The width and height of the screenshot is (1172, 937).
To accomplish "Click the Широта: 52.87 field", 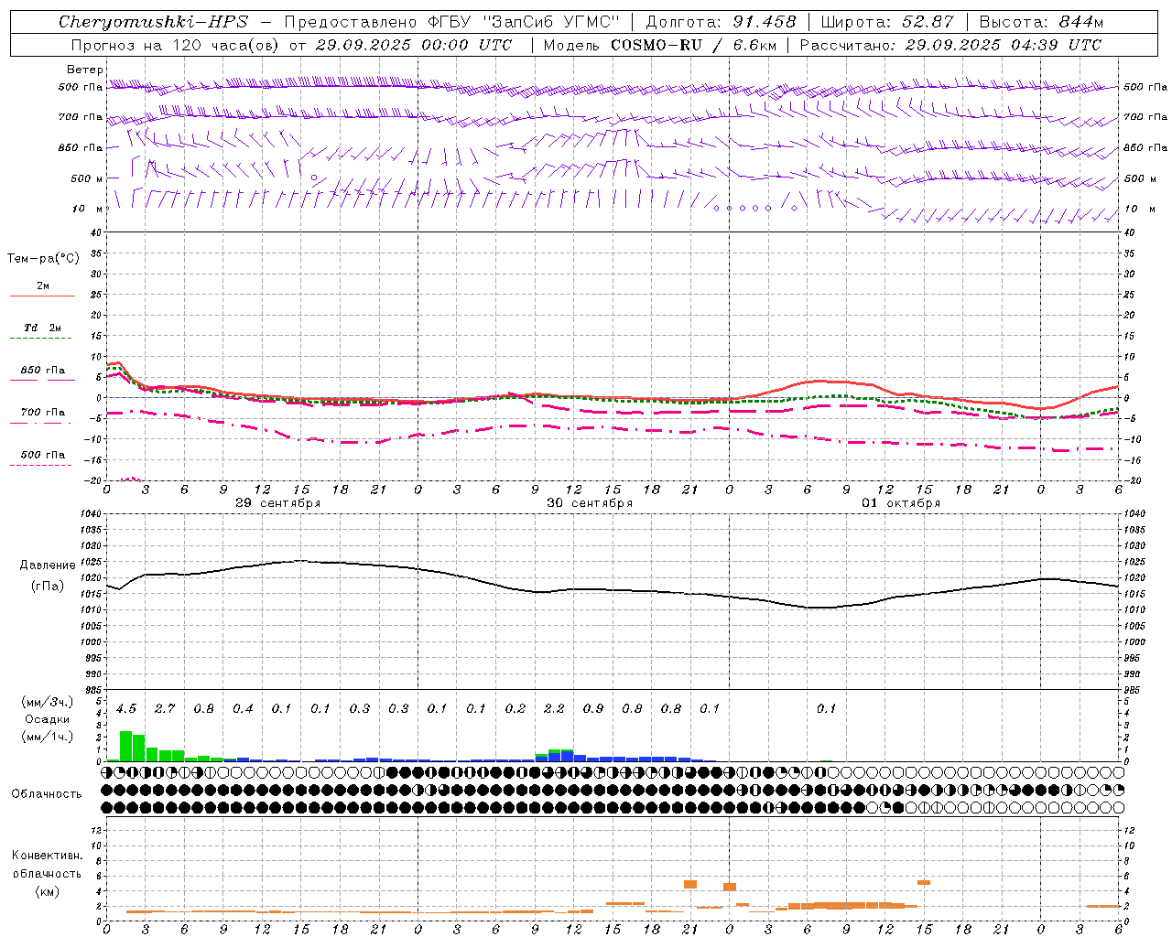I will point(887,22).
